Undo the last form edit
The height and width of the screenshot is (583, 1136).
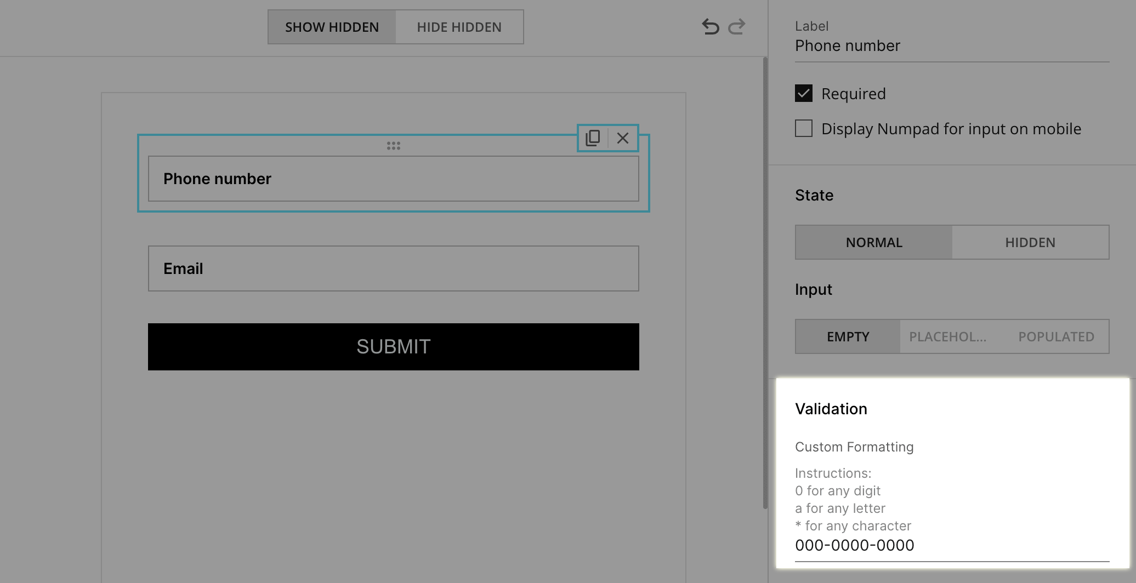tap(711, 26)
